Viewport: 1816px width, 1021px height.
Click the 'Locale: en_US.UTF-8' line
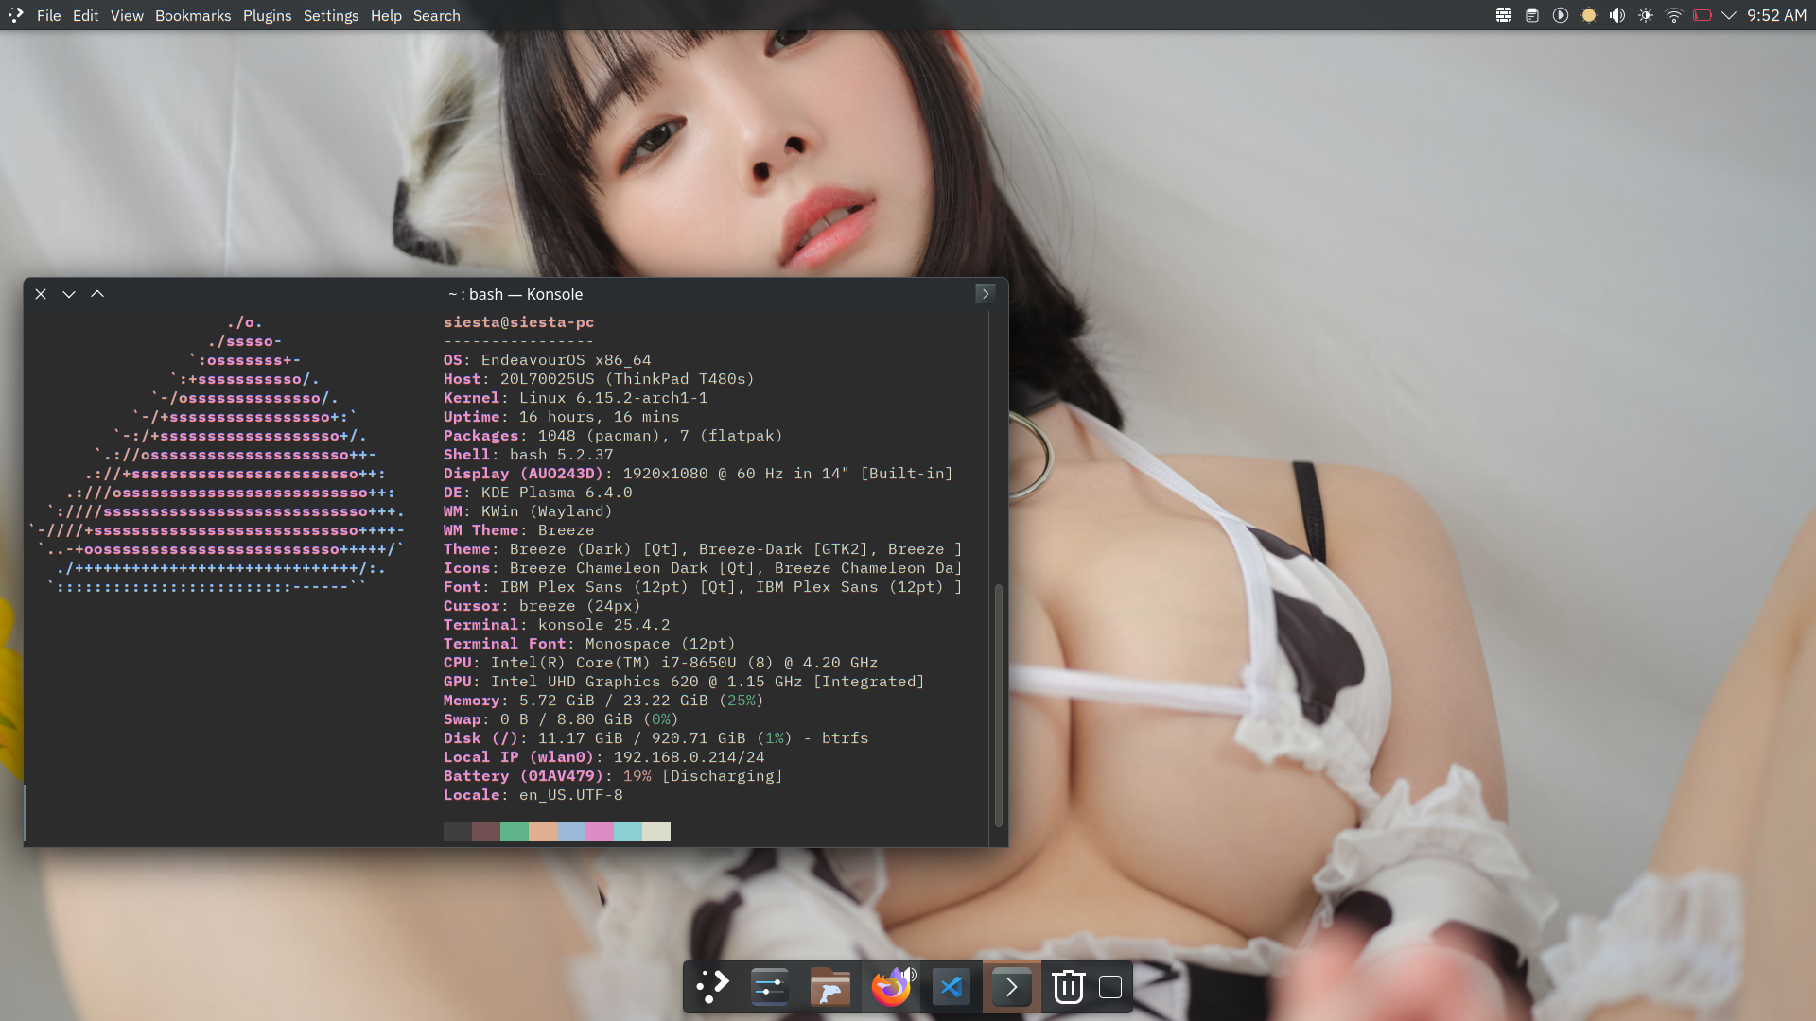[533, 795]
